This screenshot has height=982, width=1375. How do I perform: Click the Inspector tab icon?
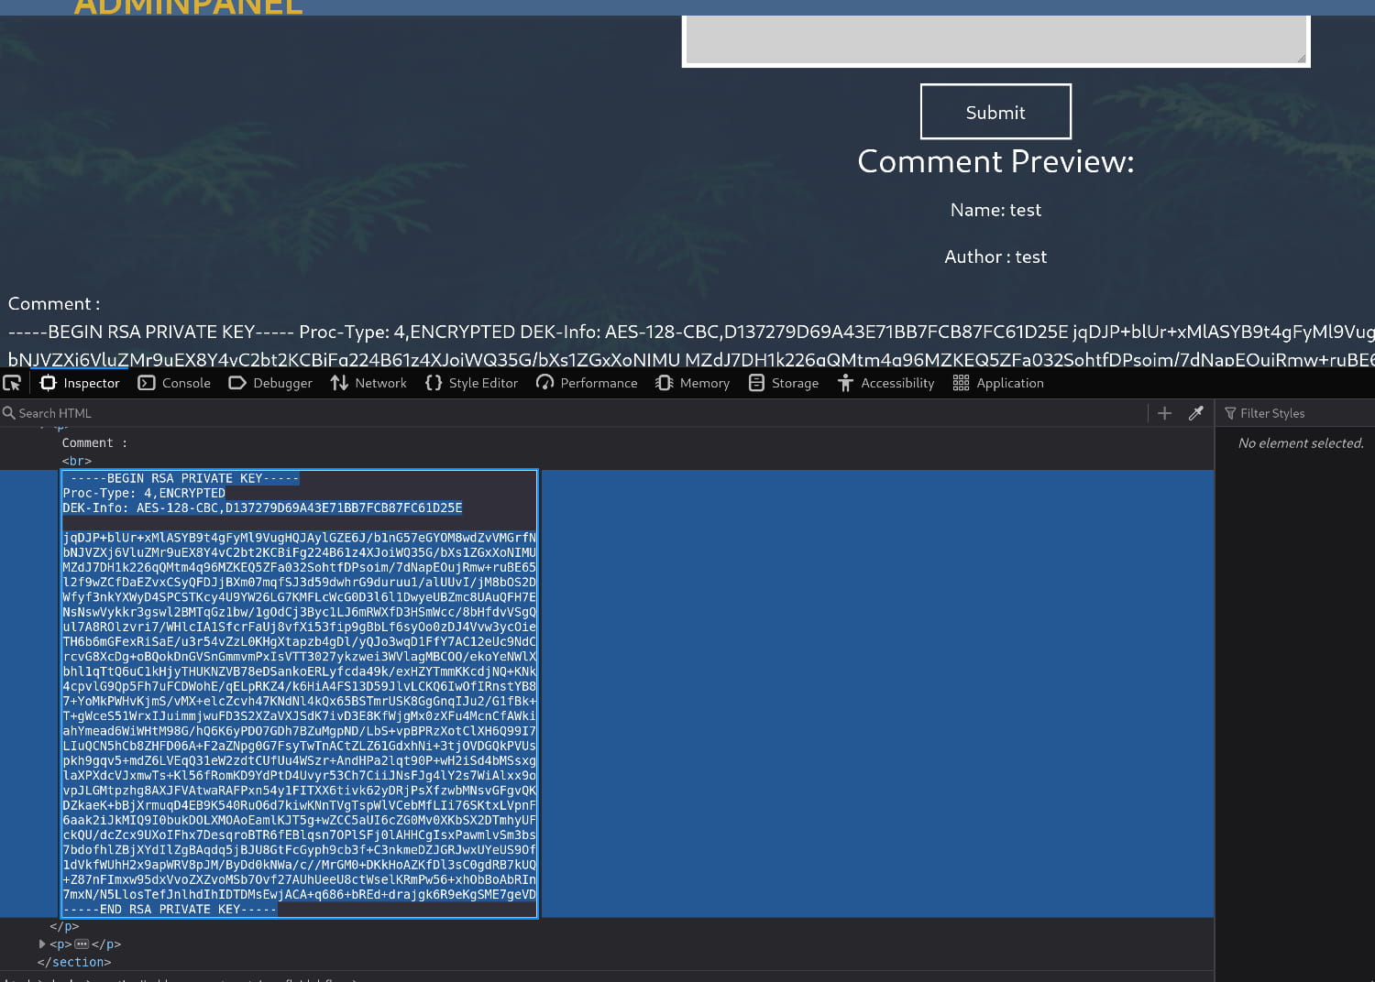[x=49, y=383]
